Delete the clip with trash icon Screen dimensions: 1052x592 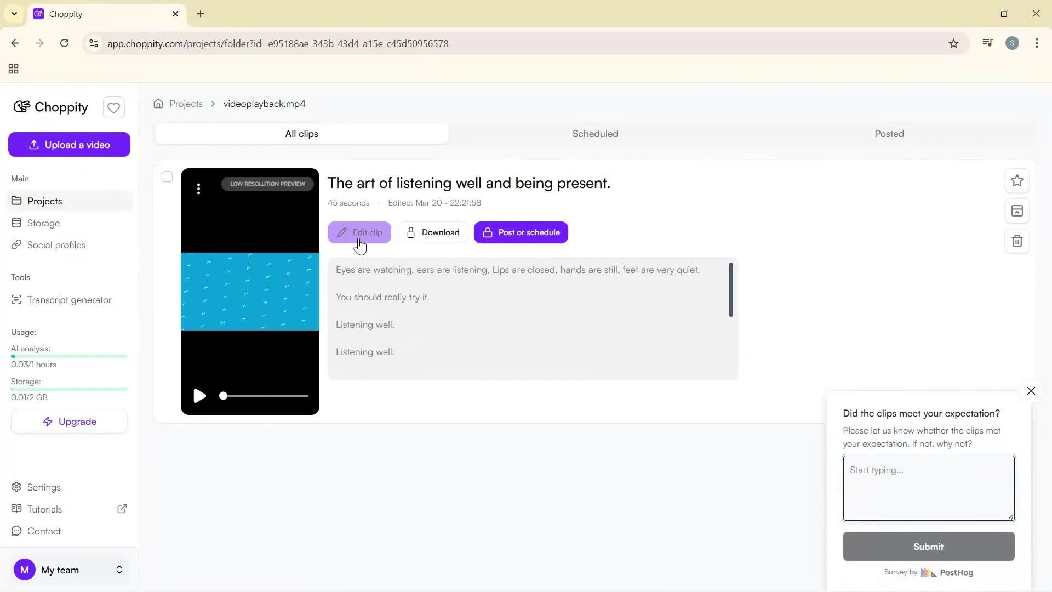(1017, 241)
